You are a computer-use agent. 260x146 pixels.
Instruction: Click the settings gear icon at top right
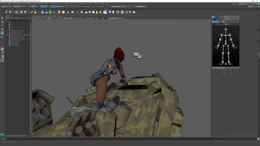coord(258,6)
